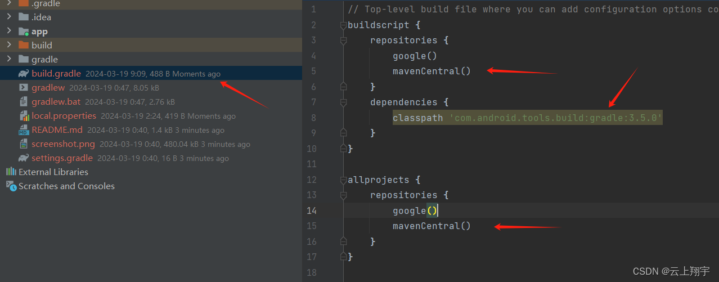Click google() on line 4
719x282 pixels.
(415, 56)
